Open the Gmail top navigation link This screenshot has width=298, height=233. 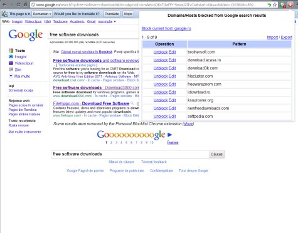(91, 21)
